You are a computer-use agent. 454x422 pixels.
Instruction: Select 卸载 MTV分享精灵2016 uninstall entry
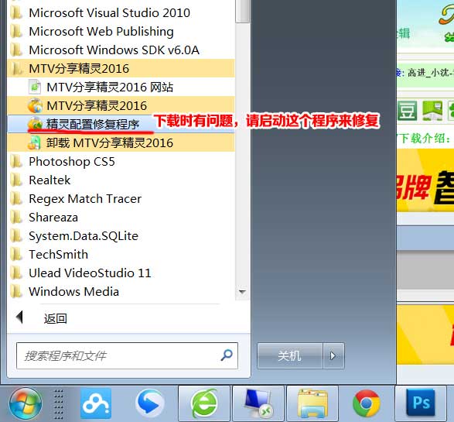coord(121,142)
